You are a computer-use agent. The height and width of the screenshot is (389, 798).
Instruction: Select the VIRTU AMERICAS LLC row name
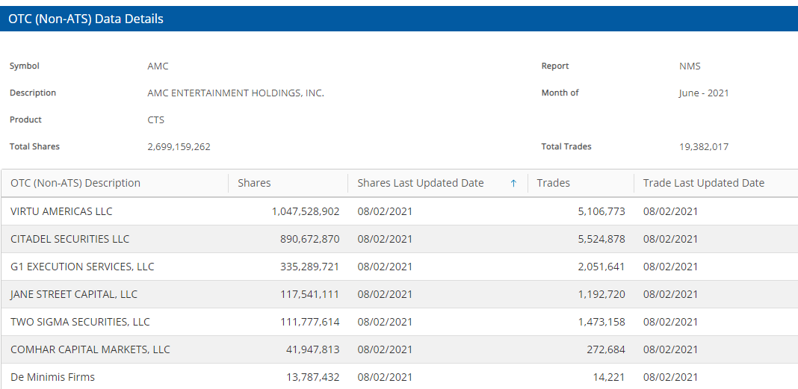point(61,211)
